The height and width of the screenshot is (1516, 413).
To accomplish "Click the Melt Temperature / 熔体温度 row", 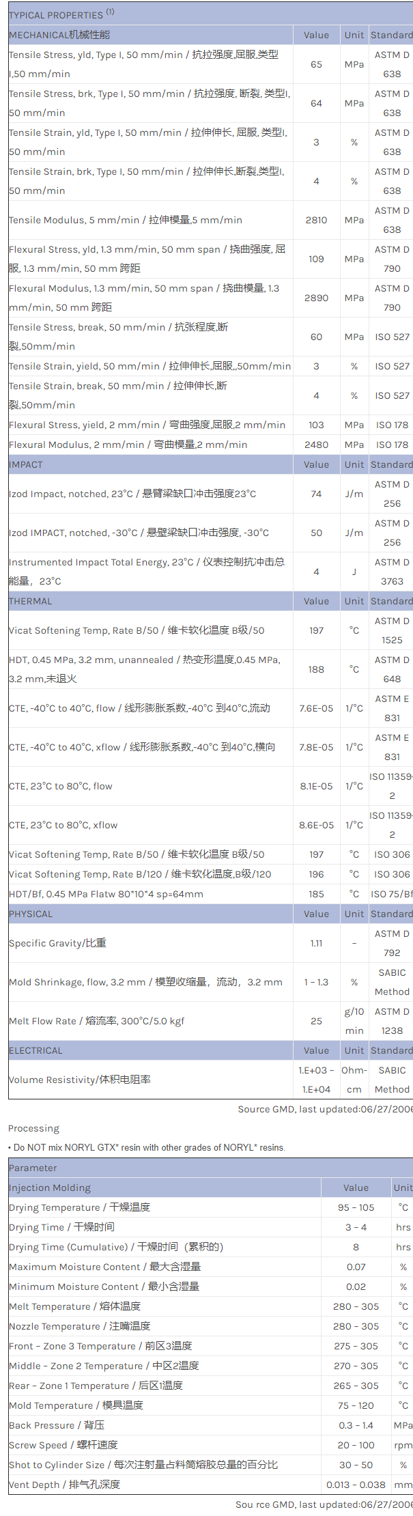I will 74,1306.
